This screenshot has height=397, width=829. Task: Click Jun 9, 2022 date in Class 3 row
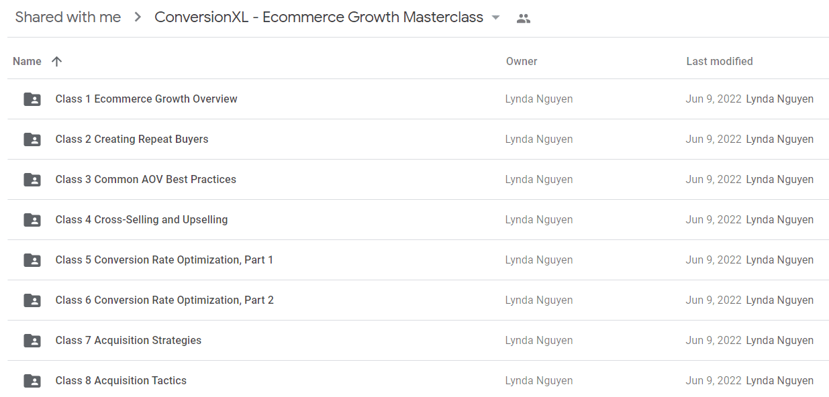coord(714,180)
